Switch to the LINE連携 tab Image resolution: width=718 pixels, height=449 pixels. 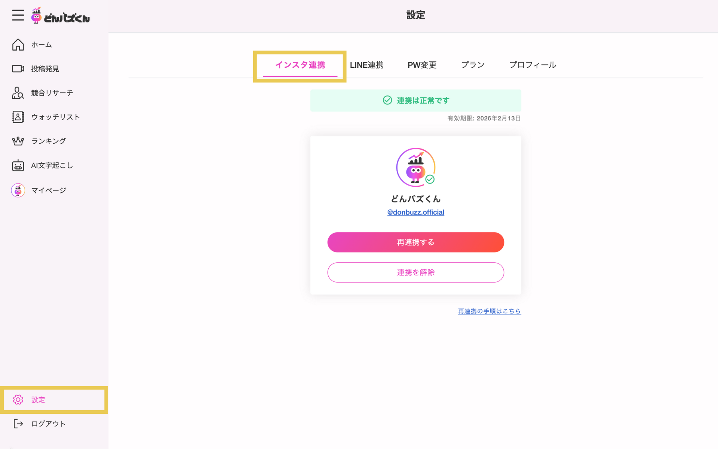pos(366,65)
